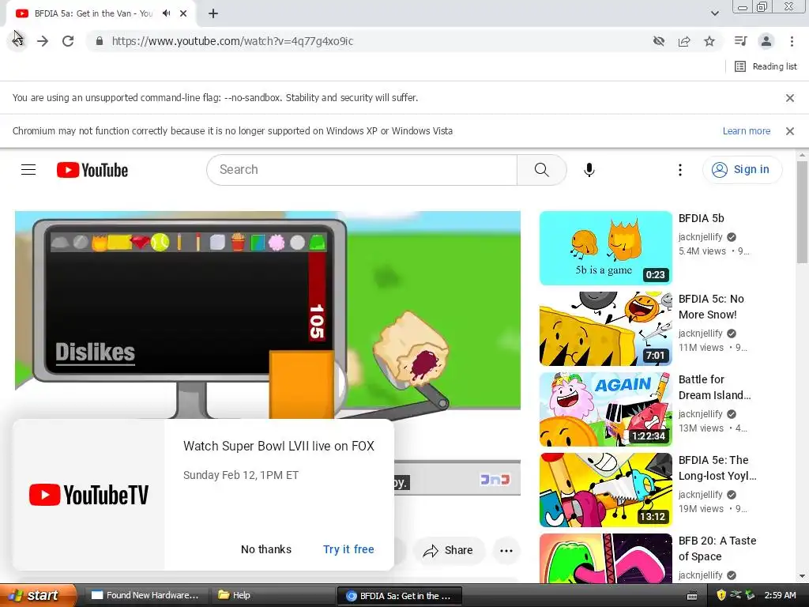
Task: Focus the YouTube Search field
Action: 362,170
